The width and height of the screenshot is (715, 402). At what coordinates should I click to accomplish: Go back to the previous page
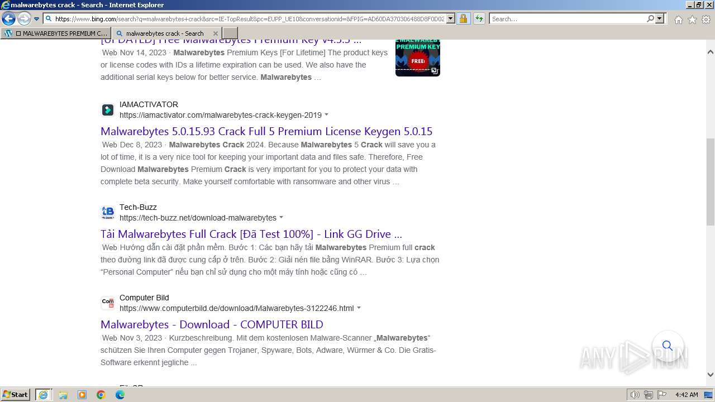pos(8,18)
